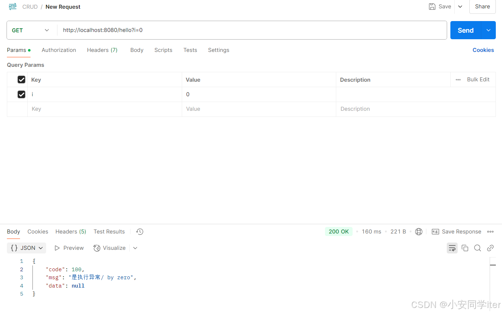This screenshot has width=502, height=313.
Task: Switch to the Authorization tab
Action: [x=59, y=50]
